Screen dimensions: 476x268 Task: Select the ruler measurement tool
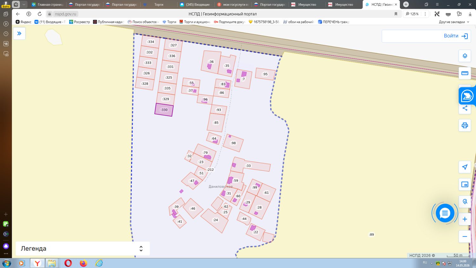click(465, 73)
